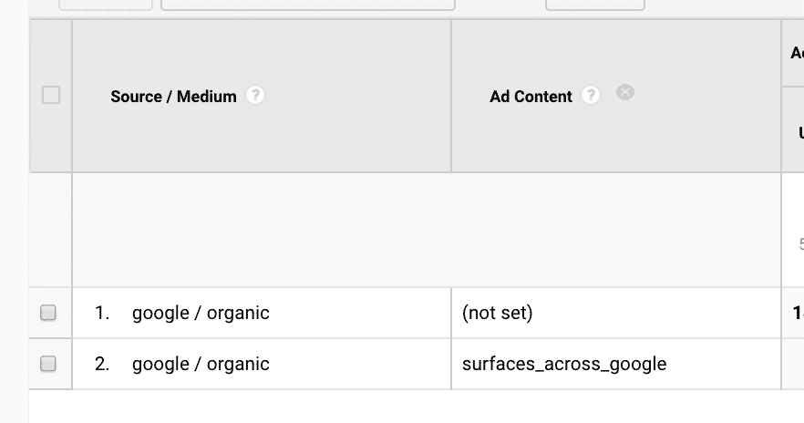The image size is (804, 423).
Task: Open google / organic in row 1
Action: [201, 313]
